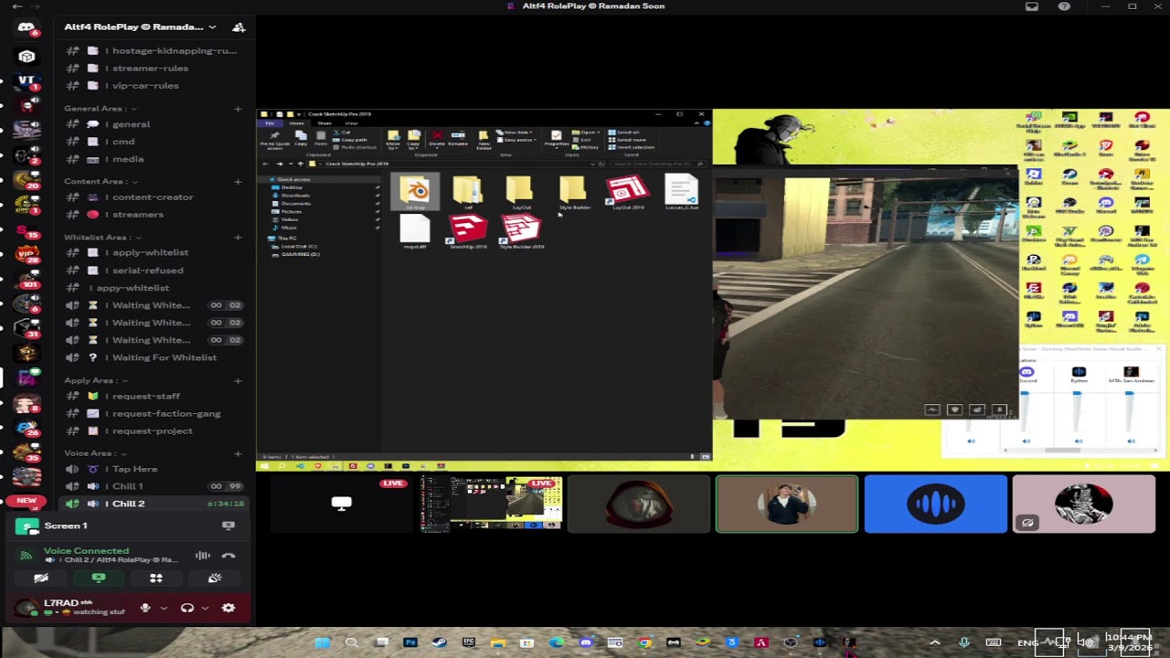1170x658 pixels.
Task: Stop streaming via Screen 1 stop icon
Action: 229,525
